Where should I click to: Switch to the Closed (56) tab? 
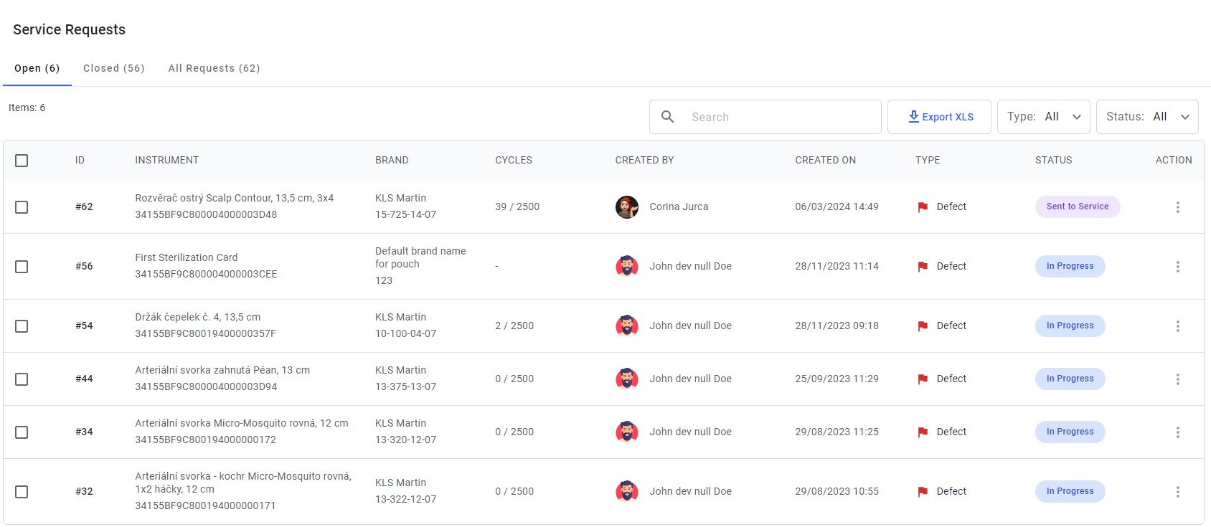[113, 68]
